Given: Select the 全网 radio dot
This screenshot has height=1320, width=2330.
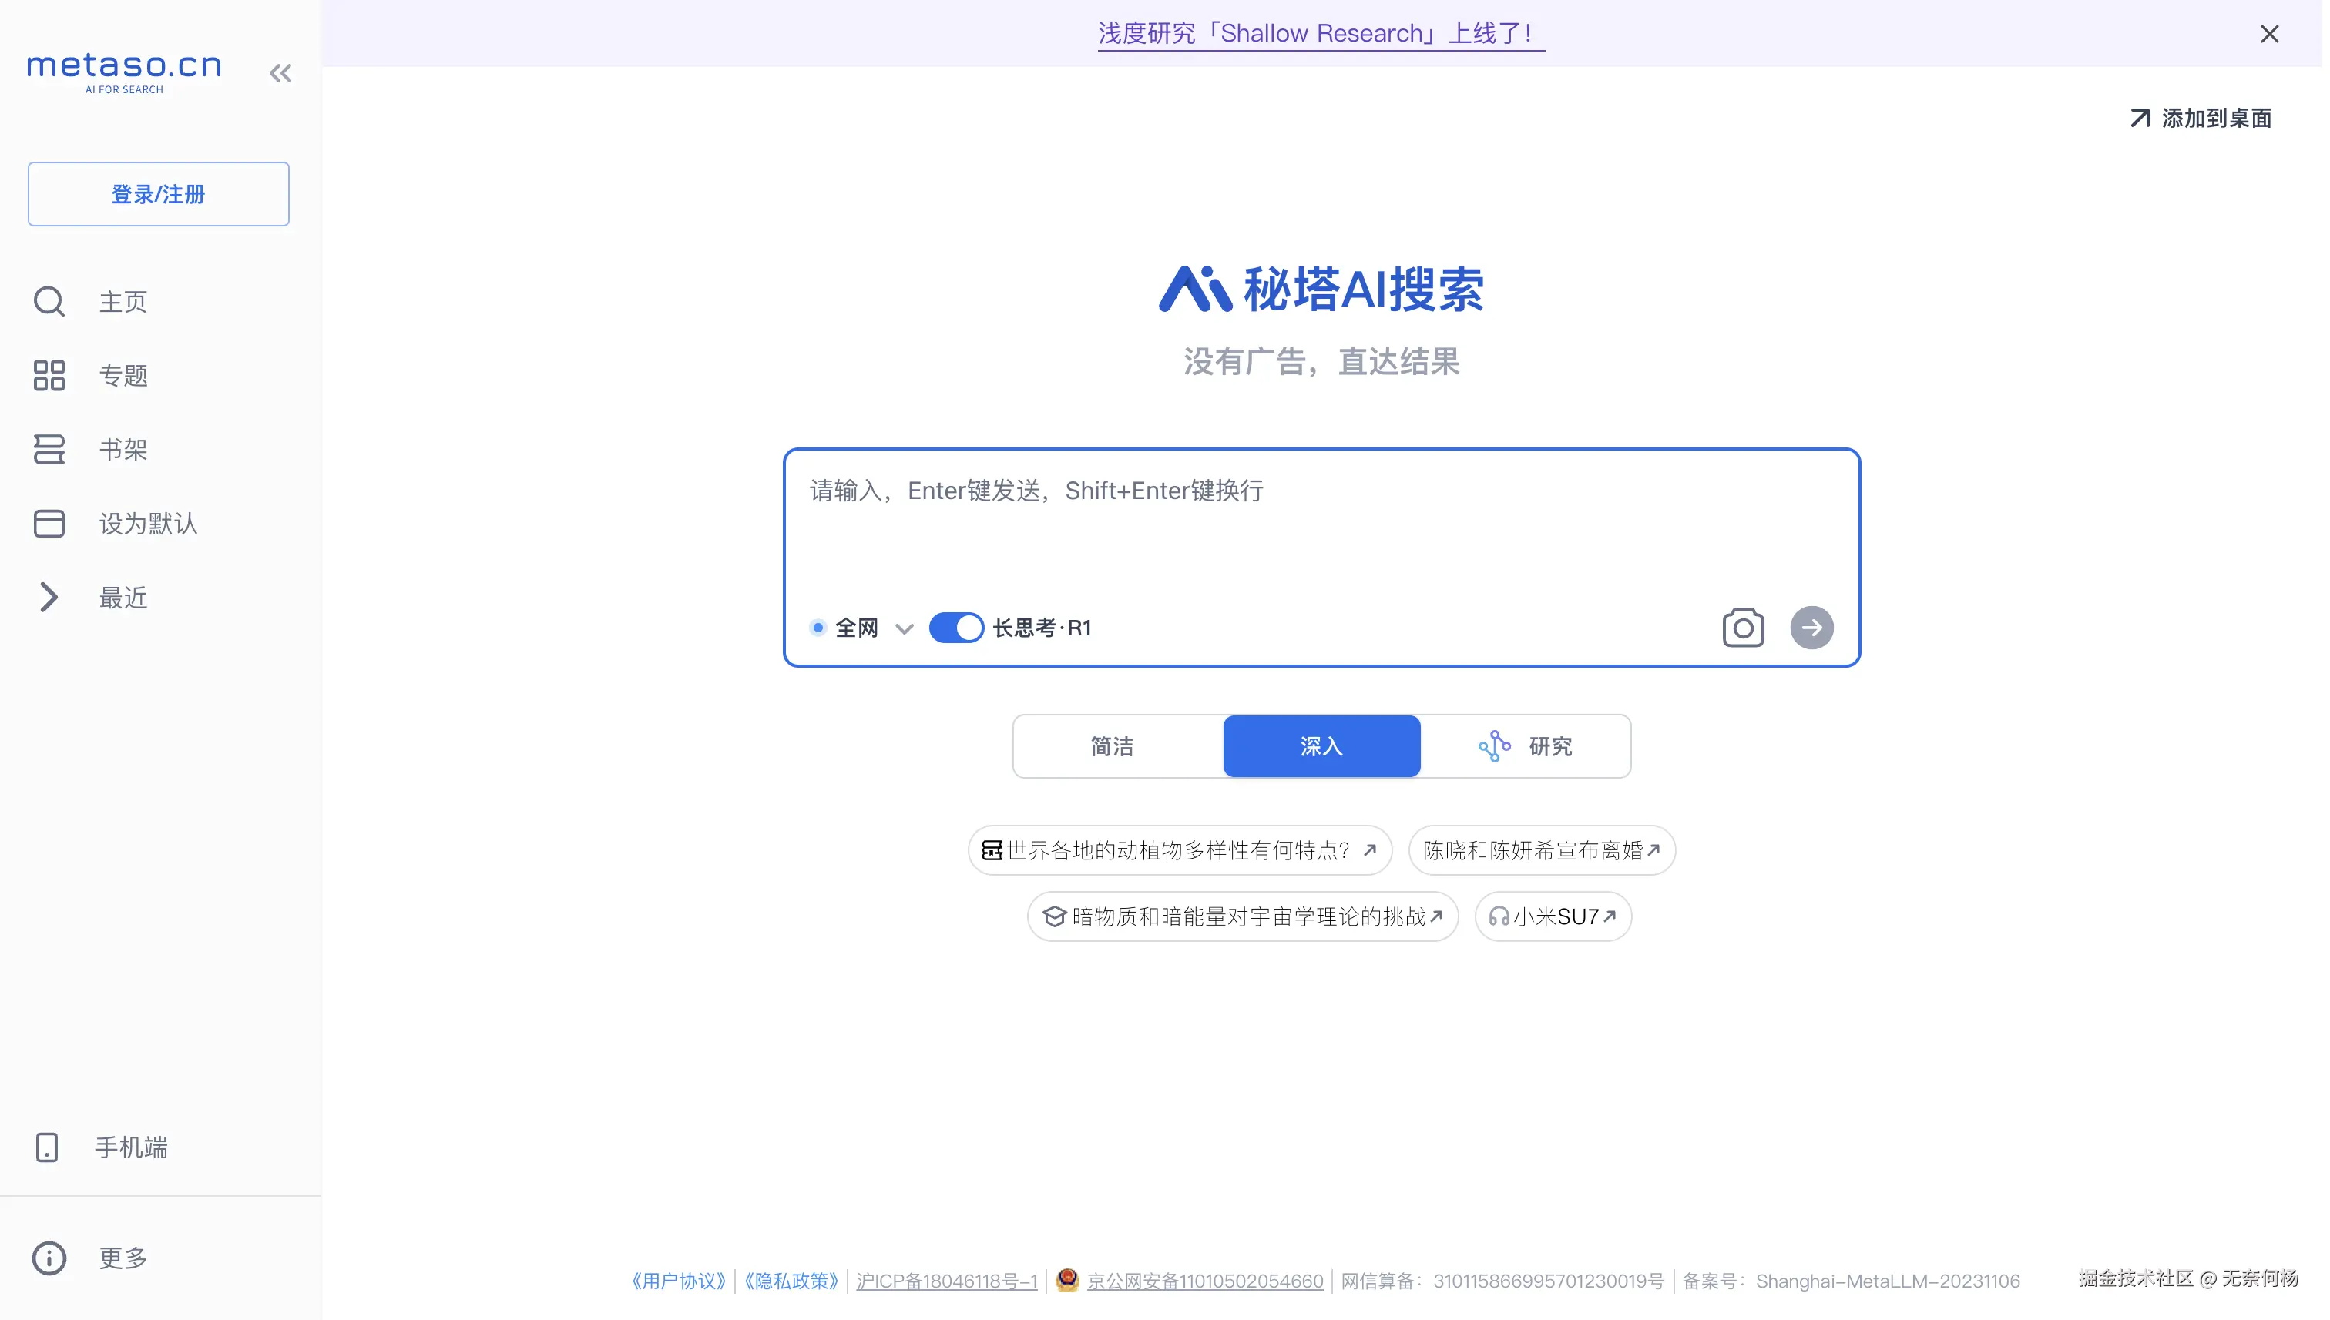Looking at the screenshot, I should click(820, 628).
